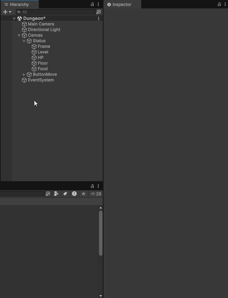The image size is (228, 298).
Task: Expand the ButtonMove object
Action: pos(24,74)
